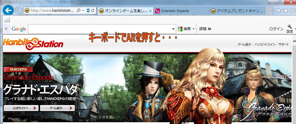296x124 pixels.
Task: Expand Google search box history dropdown
Action: click(174, 29)
